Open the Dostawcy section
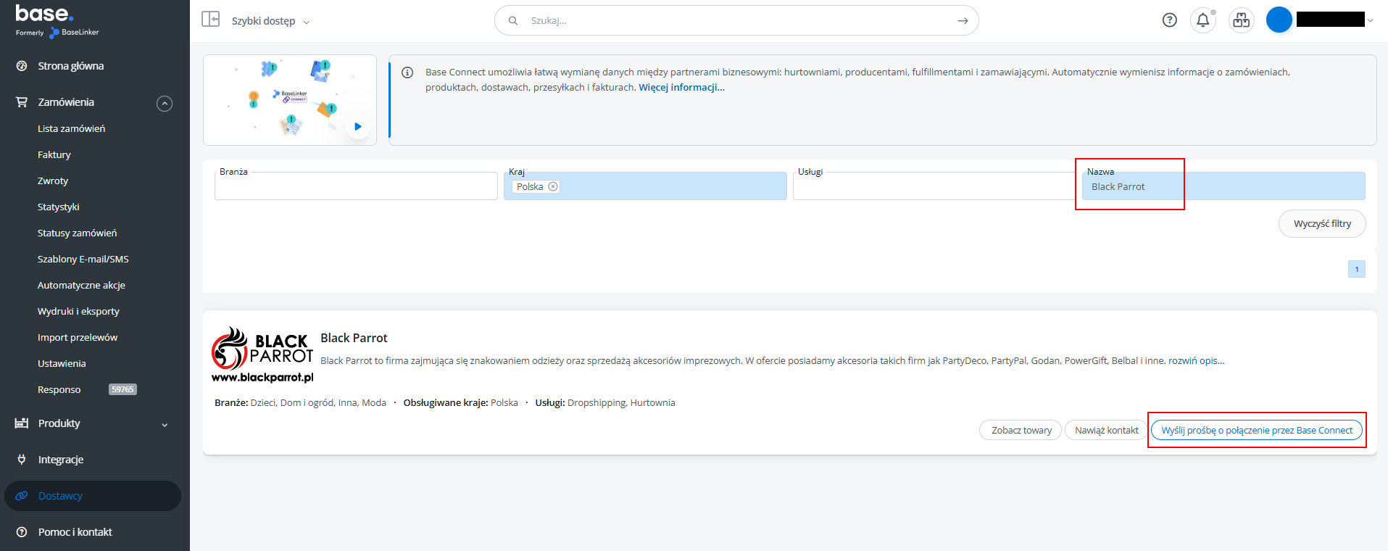This screenshot has width=1388, height=551. click(x=60, y=496)
